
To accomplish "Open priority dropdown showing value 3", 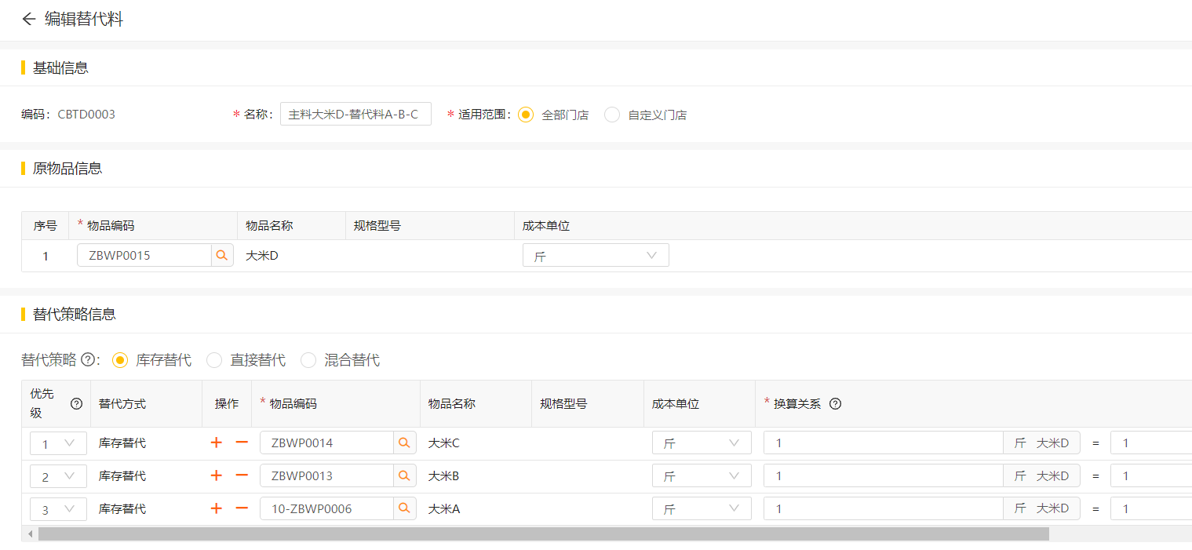I will click(x=58, y=509).
